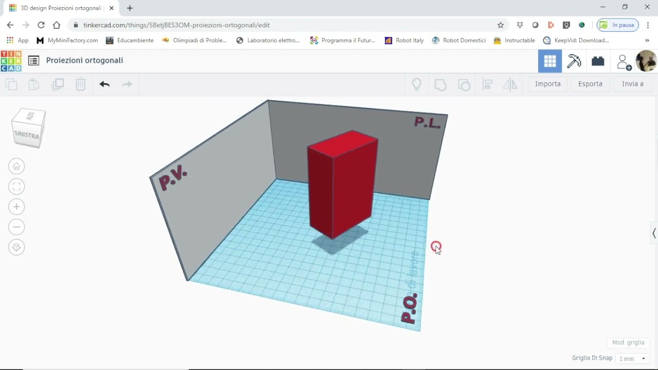Select the 3D design Proiezioni ortogonali tab
Image resolution: width=658 pixels, height=370 pixels.
[x=61, y=8]
